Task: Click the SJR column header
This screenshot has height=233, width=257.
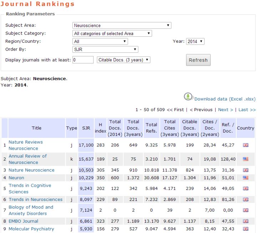Action: [x=86, y=128]
